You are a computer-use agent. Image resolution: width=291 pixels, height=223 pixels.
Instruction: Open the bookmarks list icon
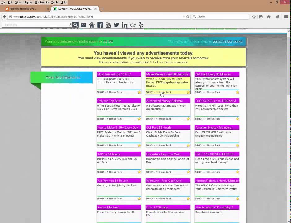coord(261,17)
